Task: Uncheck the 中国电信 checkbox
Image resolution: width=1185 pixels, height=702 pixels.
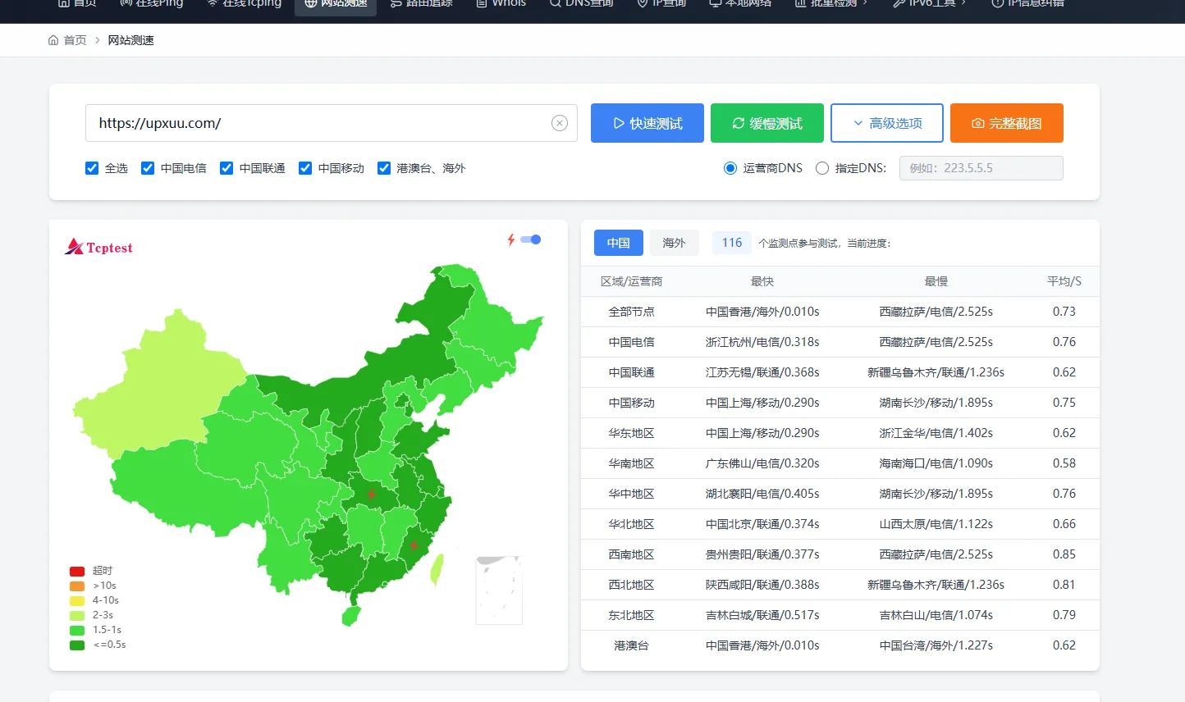Action: coord(148,168)
